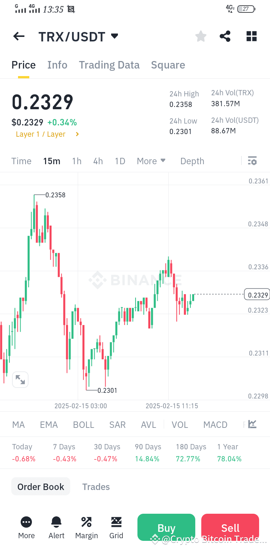
Task: Open the share options
Action: (225, 36)
